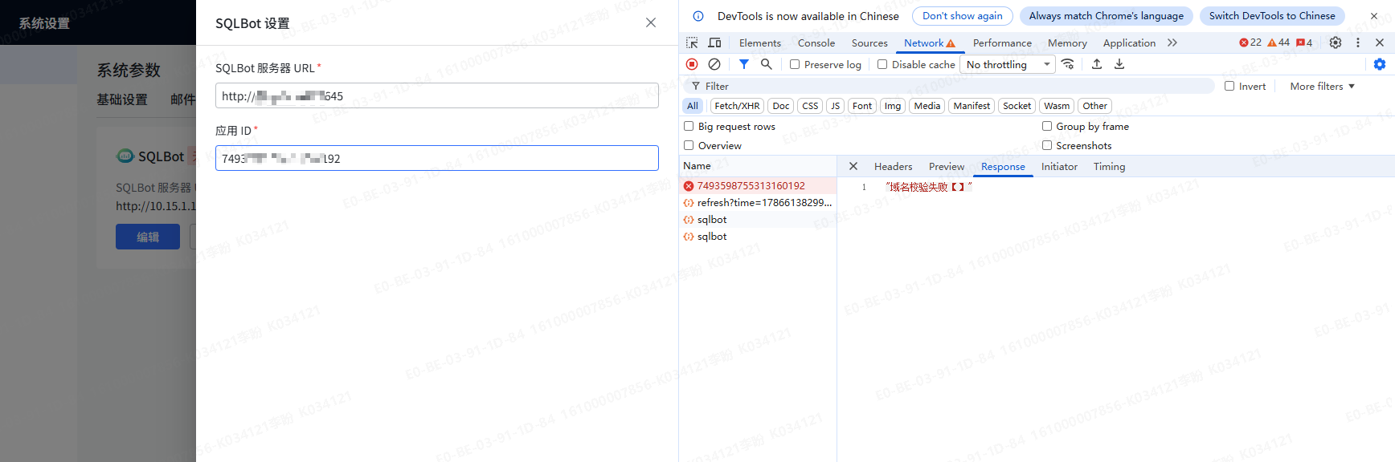The height and width of the screenshot is (462, 1395).
Task: Clear the network log
Action: 714,64
